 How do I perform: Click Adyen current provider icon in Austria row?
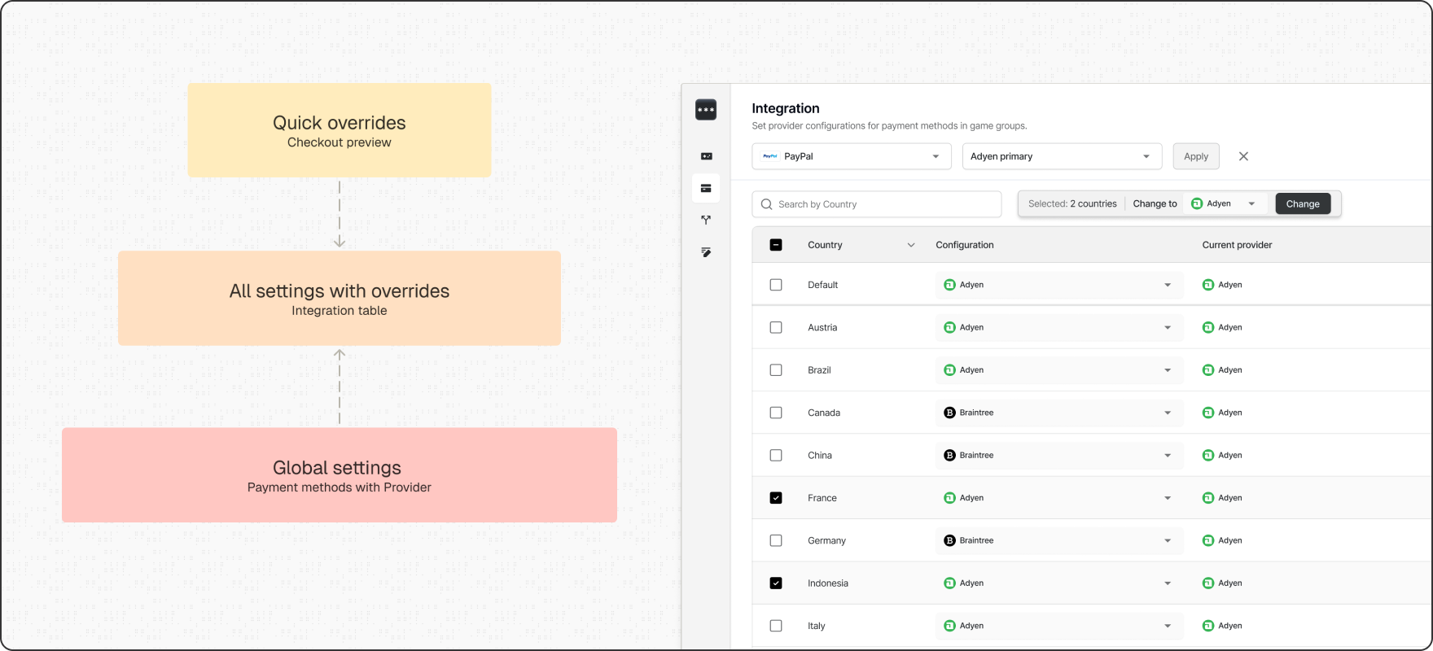(x=1208, y=327)
